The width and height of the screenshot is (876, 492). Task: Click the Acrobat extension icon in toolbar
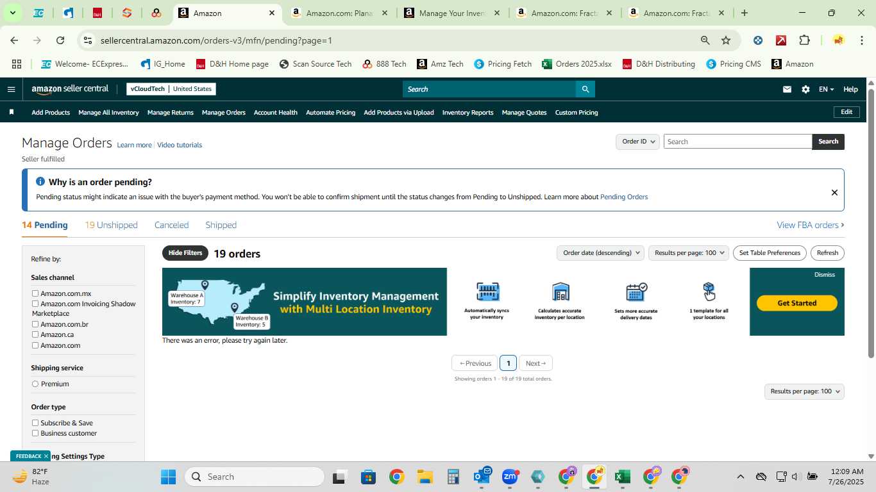(x=781, y=40)
